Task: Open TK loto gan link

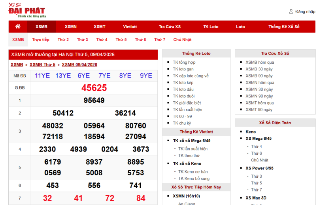Action: pyautogui.click(x=183, y=69)
